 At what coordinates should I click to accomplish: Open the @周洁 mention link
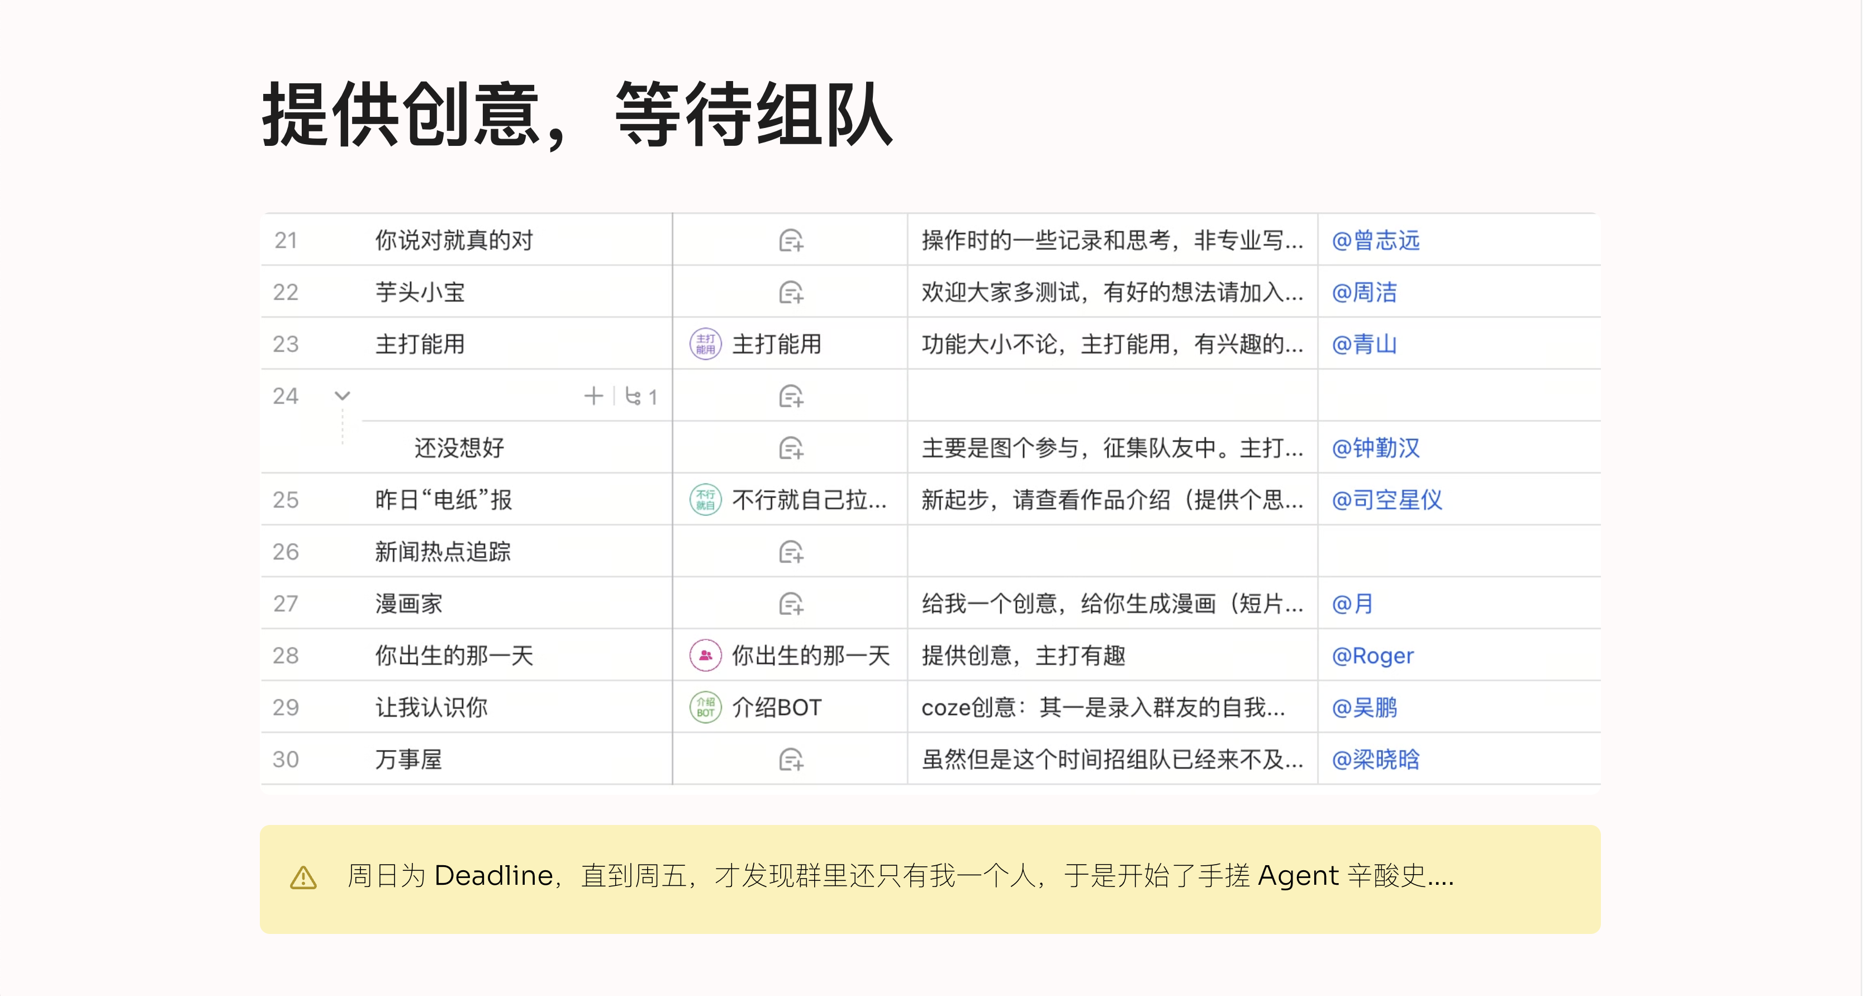tap(1364, 292)
